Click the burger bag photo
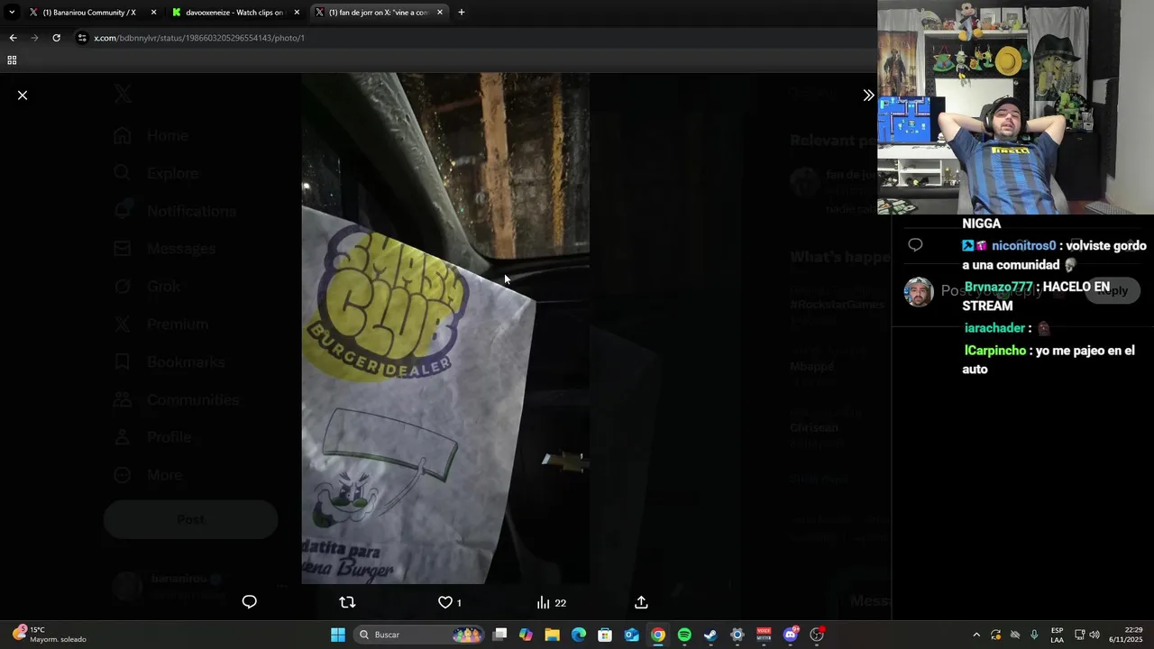 [445, 328]
